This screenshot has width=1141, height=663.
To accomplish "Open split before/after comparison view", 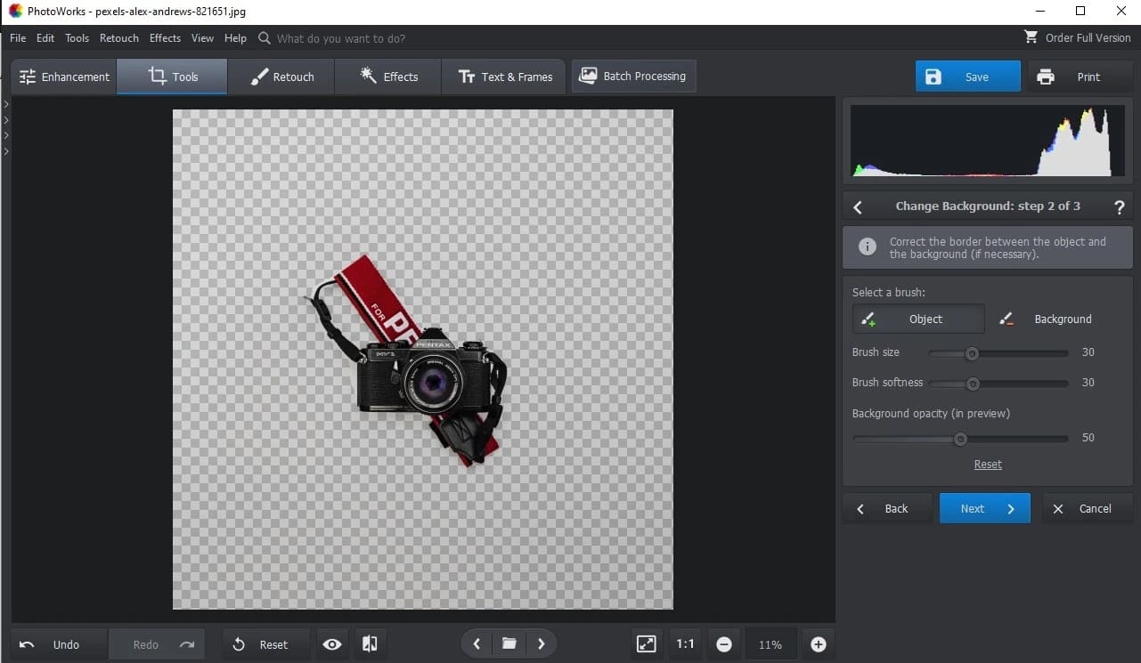I will [370, 643].
